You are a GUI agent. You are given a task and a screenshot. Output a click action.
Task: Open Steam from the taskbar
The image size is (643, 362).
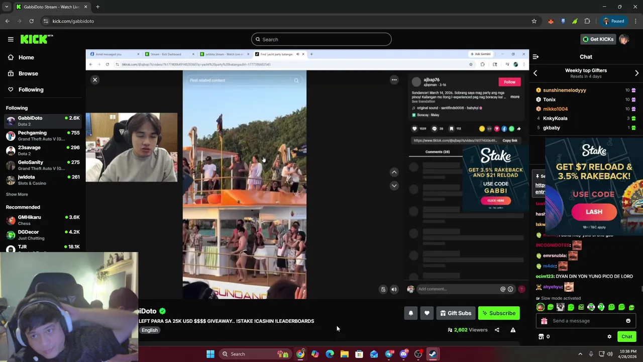click(x=433, y=354)
